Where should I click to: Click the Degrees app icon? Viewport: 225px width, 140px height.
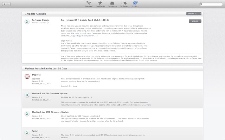click(x=27, y=76)
